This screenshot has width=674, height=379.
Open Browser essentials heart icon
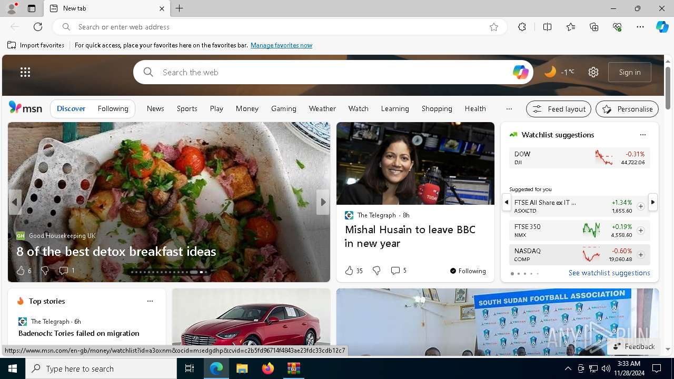click(617, 27)
